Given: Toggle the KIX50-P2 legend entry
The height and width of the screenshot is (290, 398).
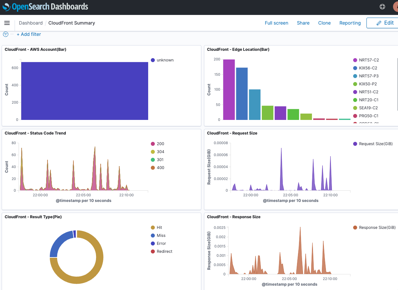Looking at the screenshot, I should [365, 84].
